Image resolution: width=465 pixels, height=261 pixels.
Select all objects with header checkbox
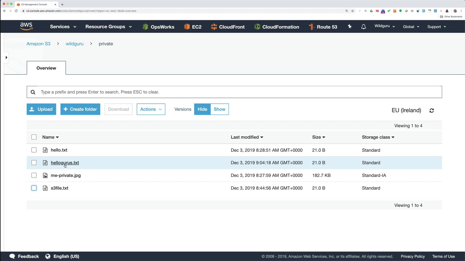click(34, 137)
